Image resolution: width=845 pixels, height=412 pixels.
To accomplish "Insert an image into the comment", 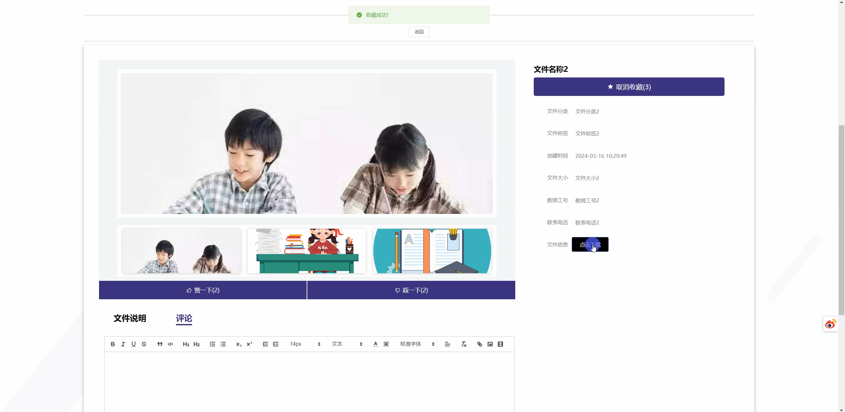I will 490,344.
